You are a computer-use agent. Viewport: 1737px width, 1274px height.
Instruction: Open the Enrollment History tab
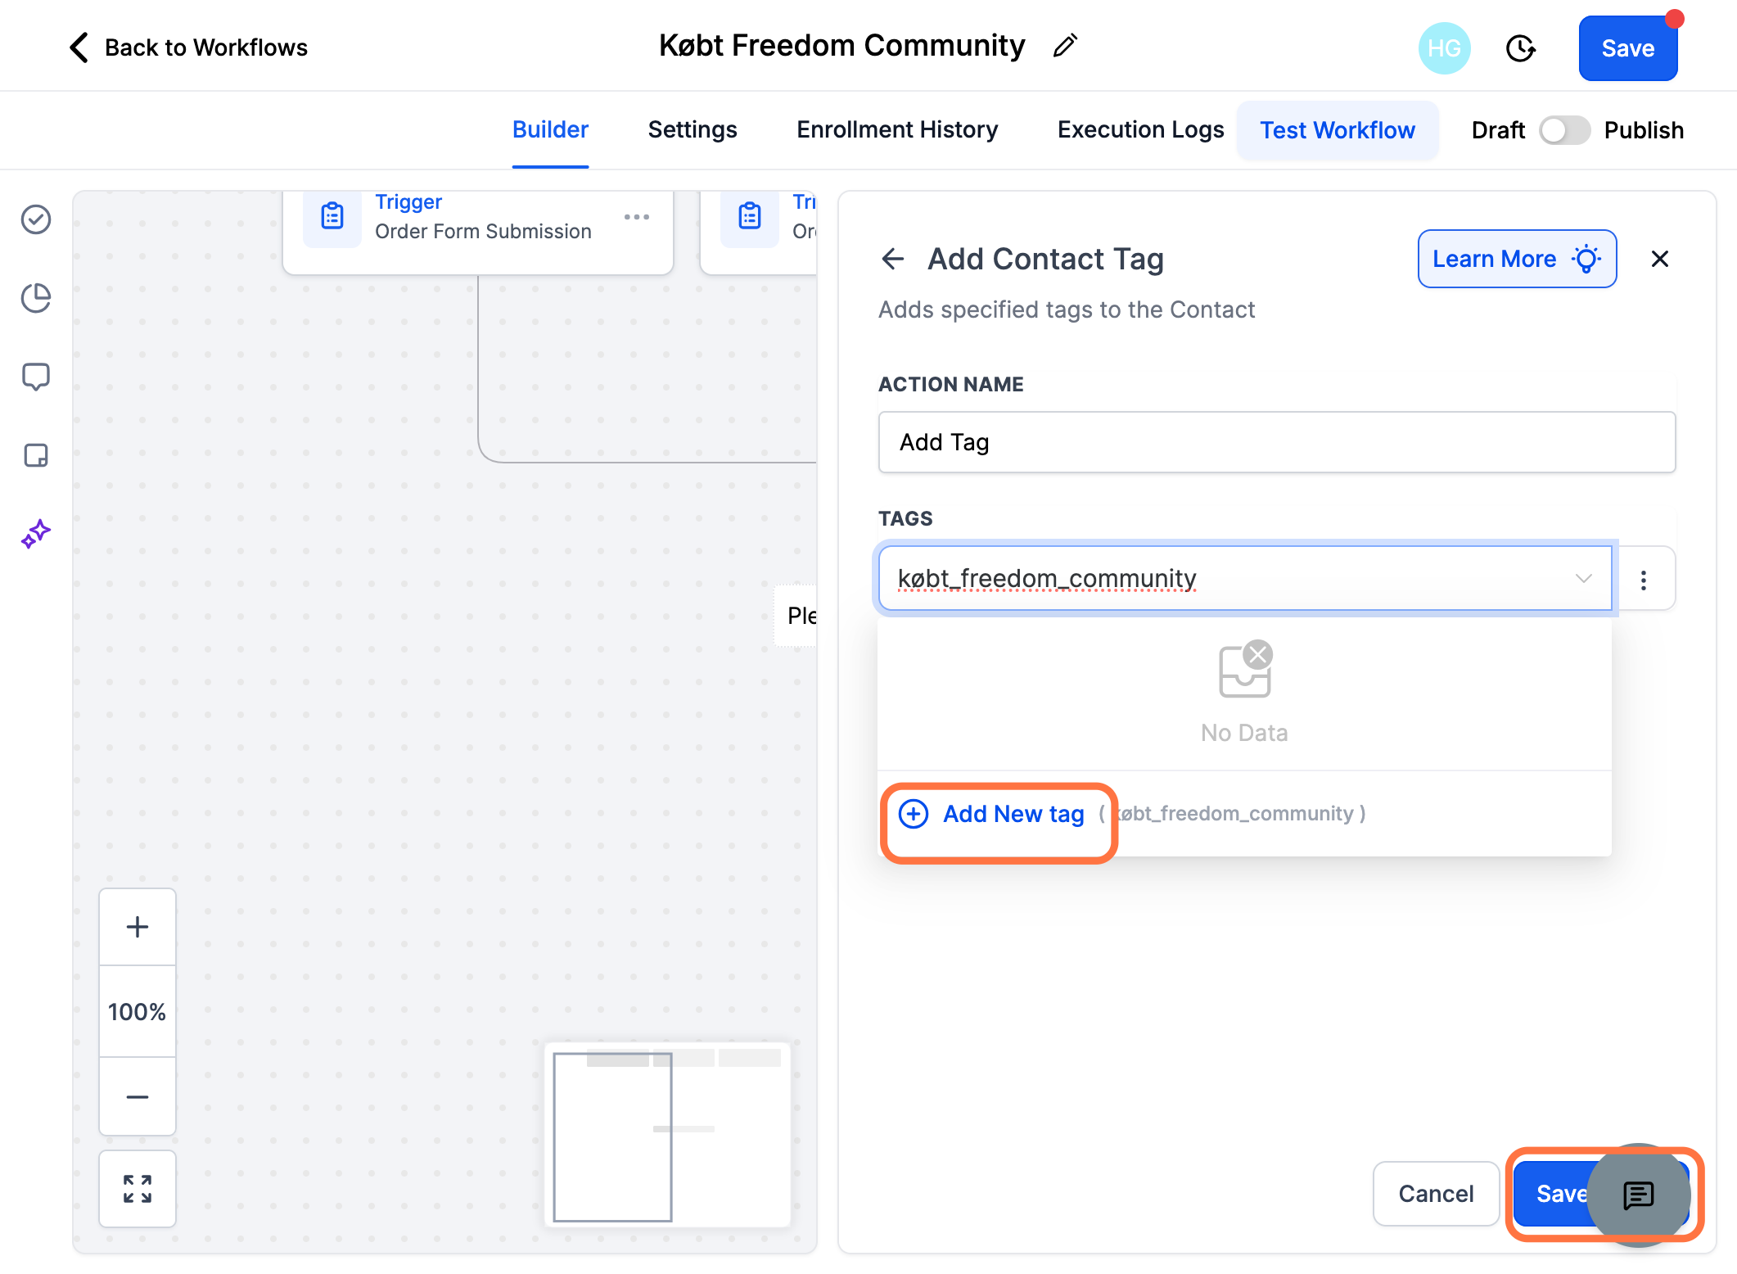(x=897, y=129)
